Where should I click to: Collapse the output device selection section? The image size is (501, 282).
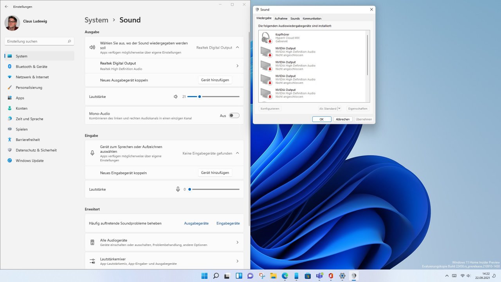pos(237,47)
